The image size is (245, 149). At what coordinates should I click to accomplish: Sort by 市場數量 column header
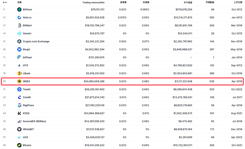(210, 2)
